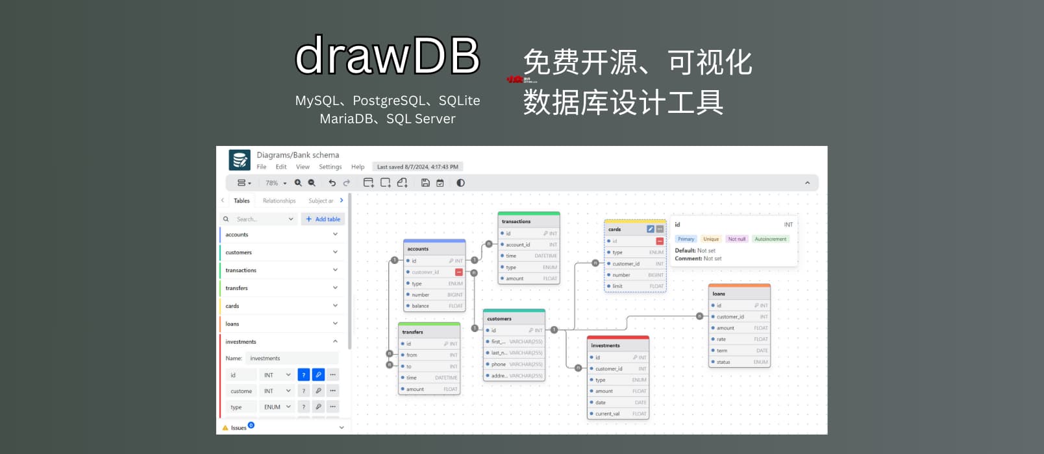Click the Name field containing investments
The width and height of the screenshot is (1044, 454).
(293, 358)
